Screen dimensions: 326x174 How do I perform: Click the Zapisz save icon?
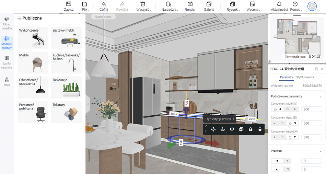point(69,4)
